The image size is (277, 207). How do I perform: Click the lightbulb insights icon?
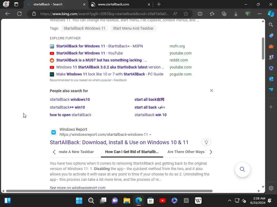coord(206,142)
